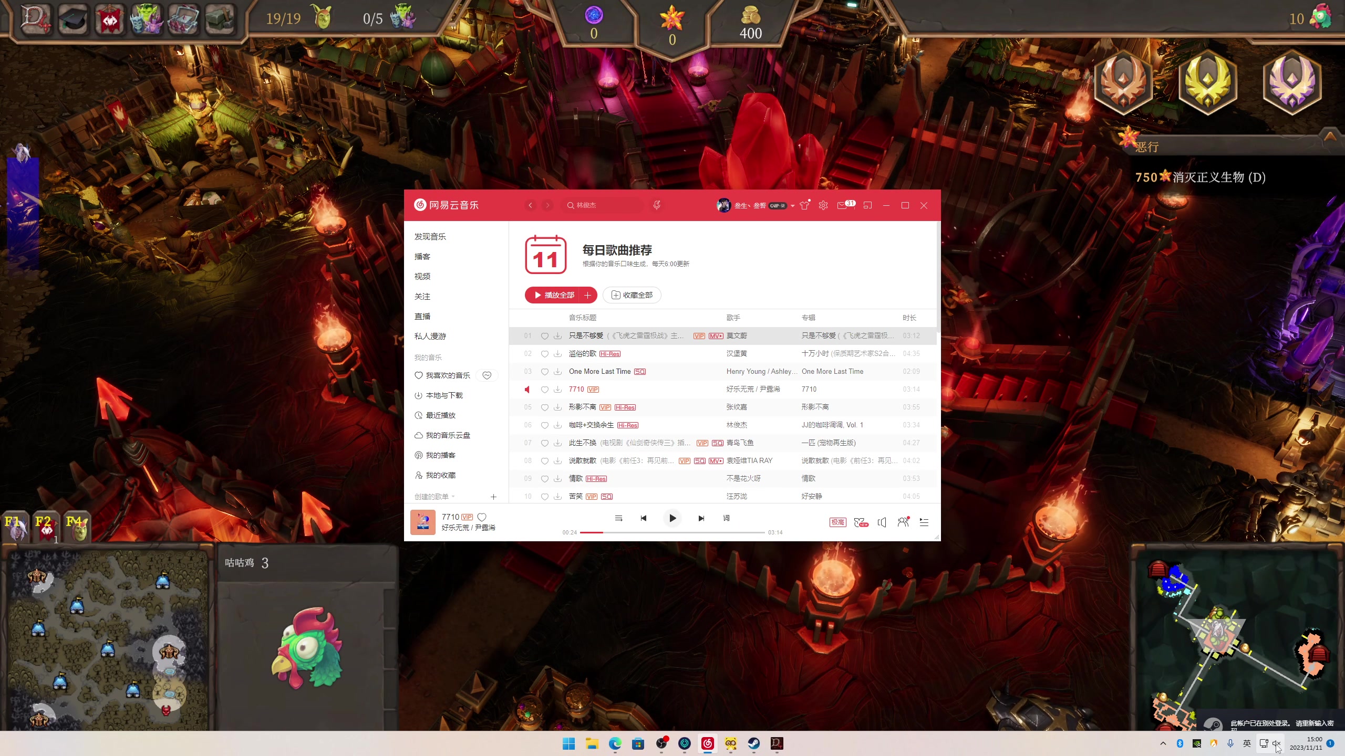Click the volume speaker icon in player
Image resolution: width=1345 pixels, height=756 pixels.
click(882, 522)
